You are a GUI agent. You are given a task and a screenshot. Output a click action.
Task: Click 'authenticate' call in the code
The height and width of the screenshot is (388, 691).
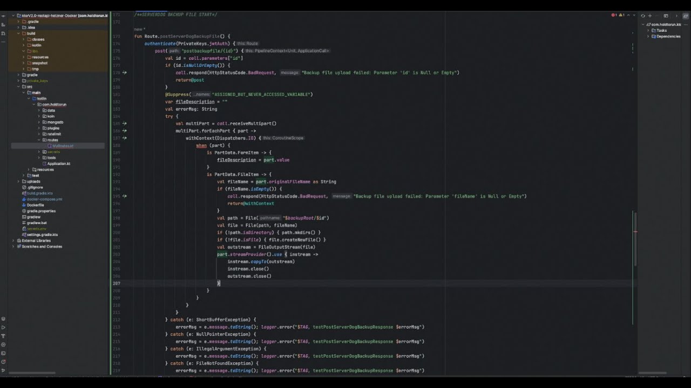160,43
